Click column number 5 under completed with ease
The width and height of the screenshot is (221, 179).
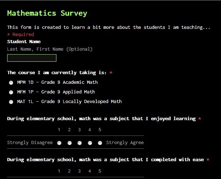click(x=100, y=171)
